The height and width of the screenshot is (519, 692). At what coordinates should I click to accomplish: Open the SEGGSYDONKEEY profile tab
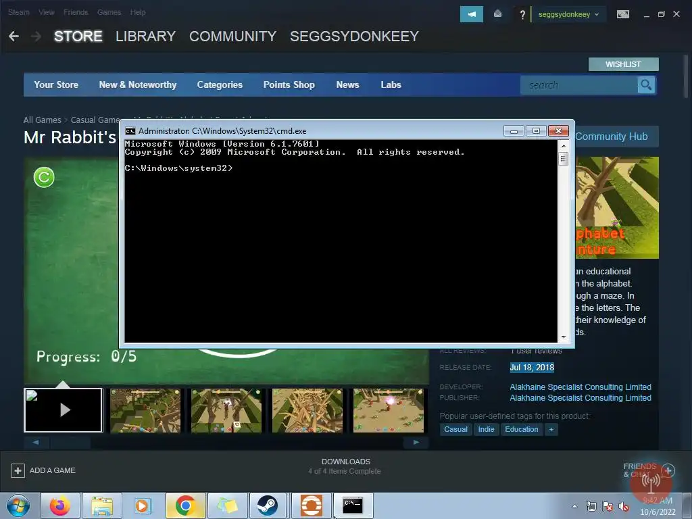click(x=354, y=36)
